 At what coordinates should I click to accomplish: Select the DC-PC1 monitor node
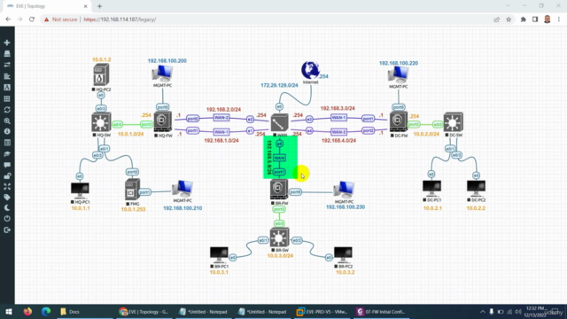pyautogui.click(x=431, y=189)
